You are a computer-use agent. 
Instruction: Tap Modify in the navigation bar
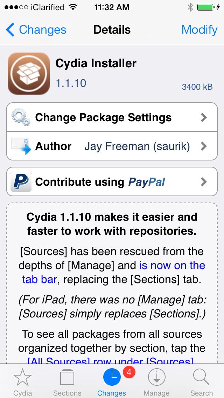pos(199,30)
